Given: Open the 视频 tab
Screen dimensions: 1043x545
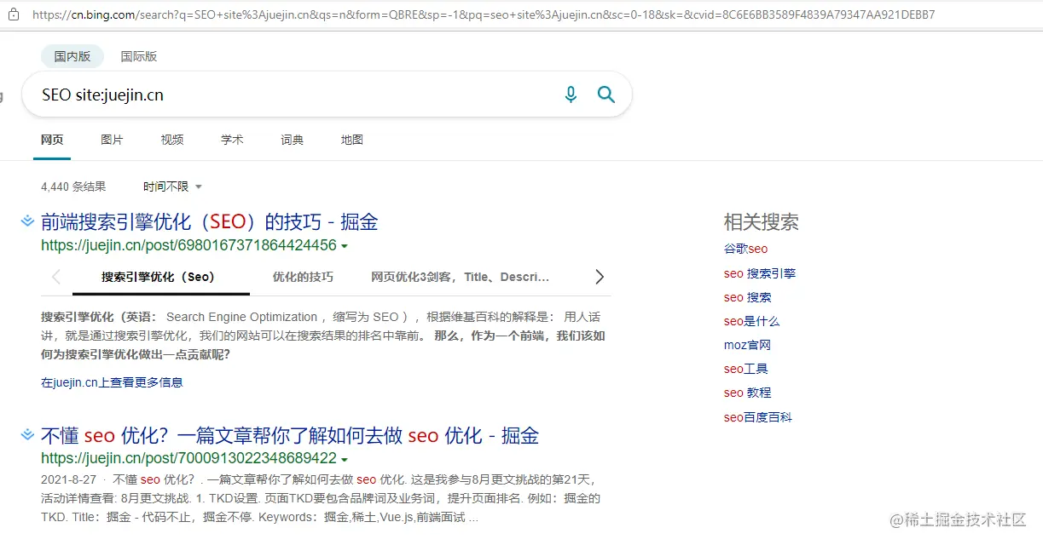Looking at the screenshot, I should click(172, 140).
